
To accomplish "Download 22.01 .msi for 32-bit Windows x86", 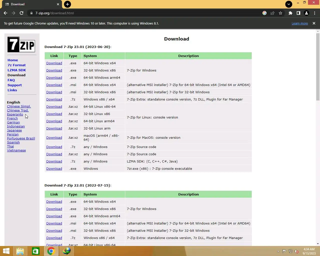I will click(54, 230).
